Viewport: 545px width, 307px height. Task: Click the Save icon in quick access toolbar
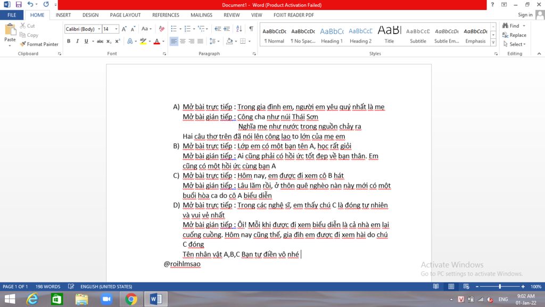point(19,4)
